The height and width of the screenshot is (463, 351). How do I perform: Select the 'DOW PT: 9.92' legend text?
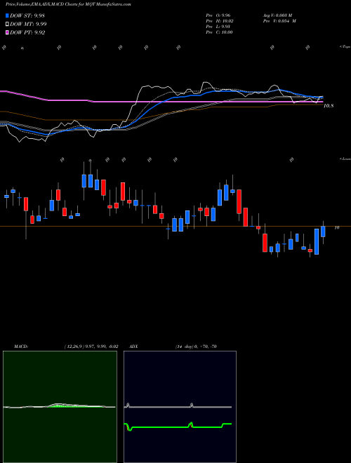click(27, 32)
